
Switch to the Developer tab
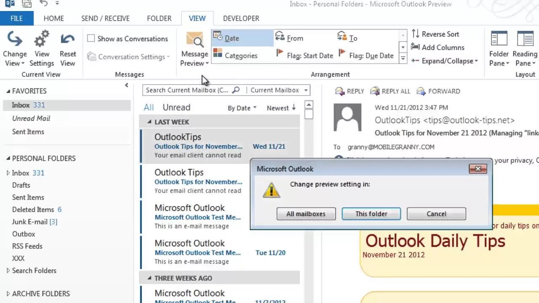[241, 19]
